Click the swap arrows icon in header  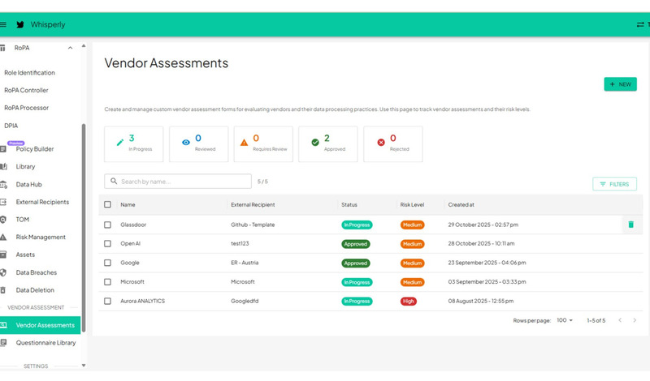tap(640, 24)
